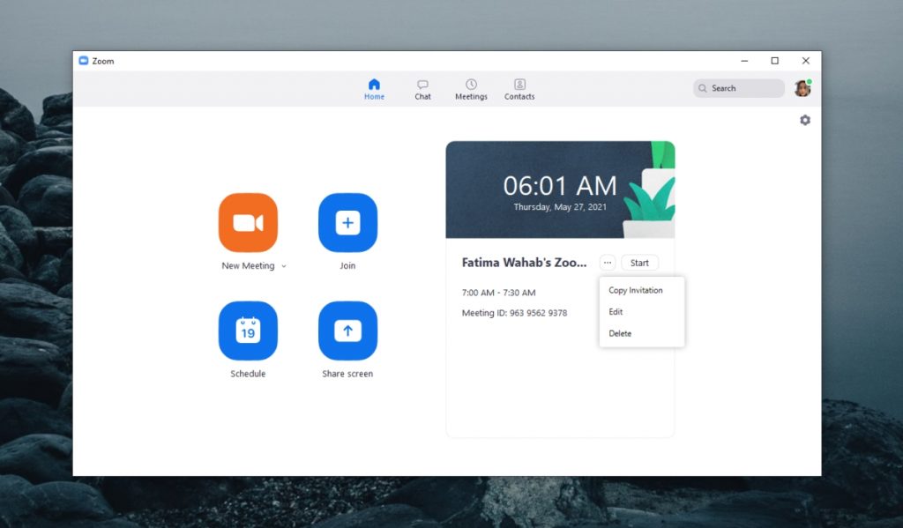Open Zoom settings via the gear icon
Screen dimensions: 903x528
click(x=804, y=119)
